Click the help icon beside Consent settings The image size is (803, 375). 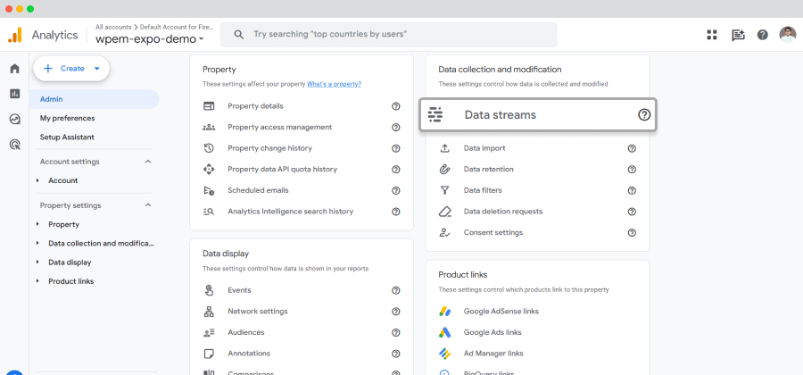click(x=632, y=232)
